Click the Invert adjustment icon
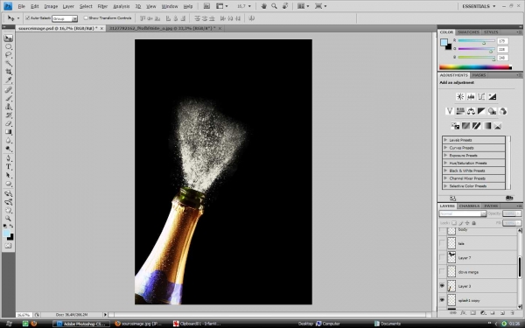The width and height of the screenshot is (525, 328). 455,126
